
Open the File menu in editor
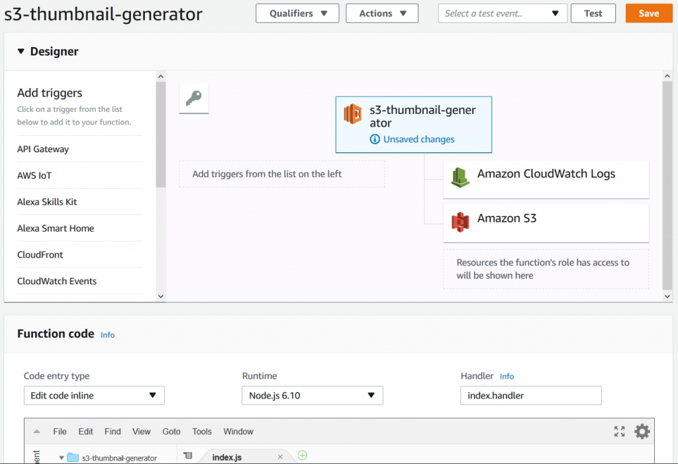(60, 432)
